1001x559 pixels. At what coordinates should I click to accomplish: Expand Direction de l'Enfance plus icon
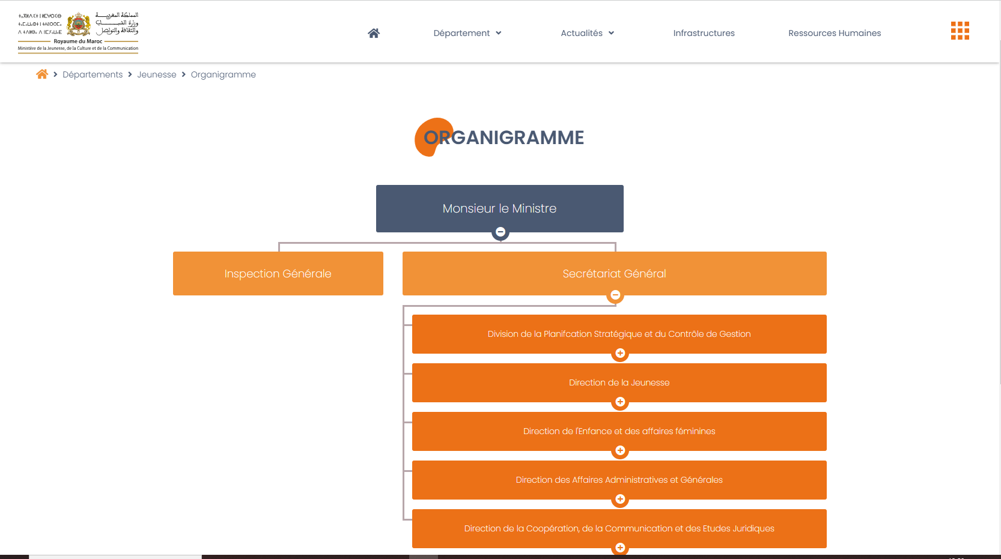coord(620,450)
